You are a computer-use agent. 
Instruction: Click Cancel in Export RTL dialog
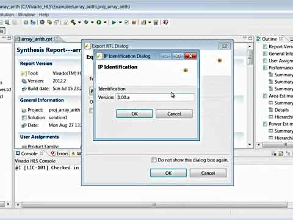click(x=208, y=173)
